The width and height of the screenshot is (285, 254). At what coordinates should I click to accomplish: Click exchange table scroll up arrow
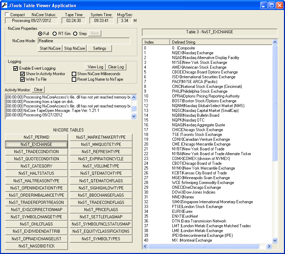coord(275,42)
